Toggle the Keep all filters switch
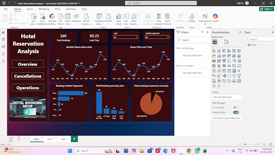275x155 pixels. click(x=236, y=113)
